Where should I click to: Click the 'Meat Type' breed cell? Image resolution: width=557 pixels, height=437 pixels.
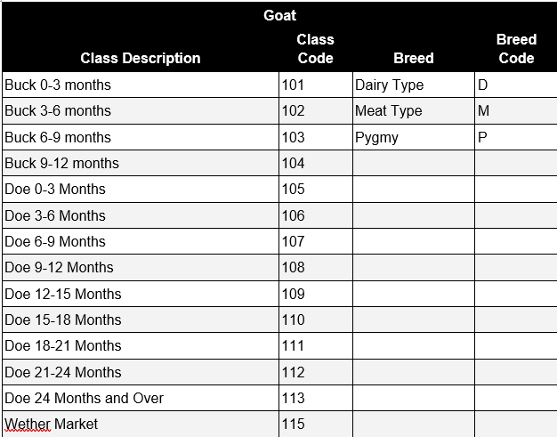414,111
